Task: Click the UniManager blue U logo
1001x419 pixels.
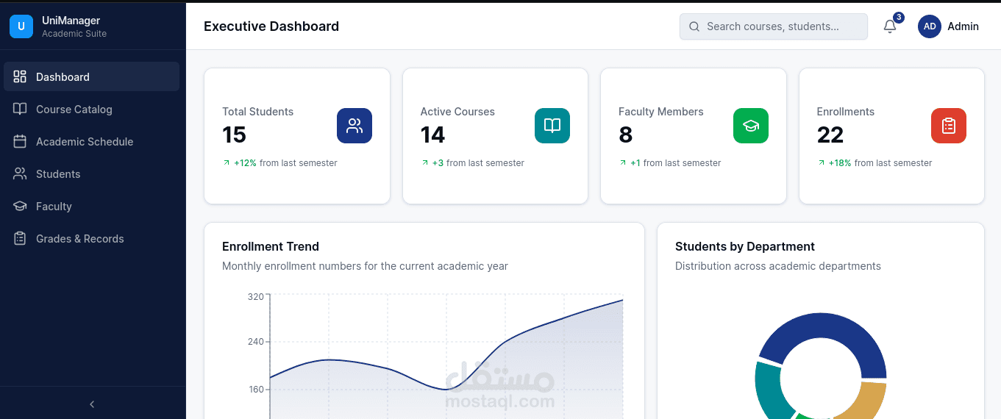Action: click(x=21, y=26)
